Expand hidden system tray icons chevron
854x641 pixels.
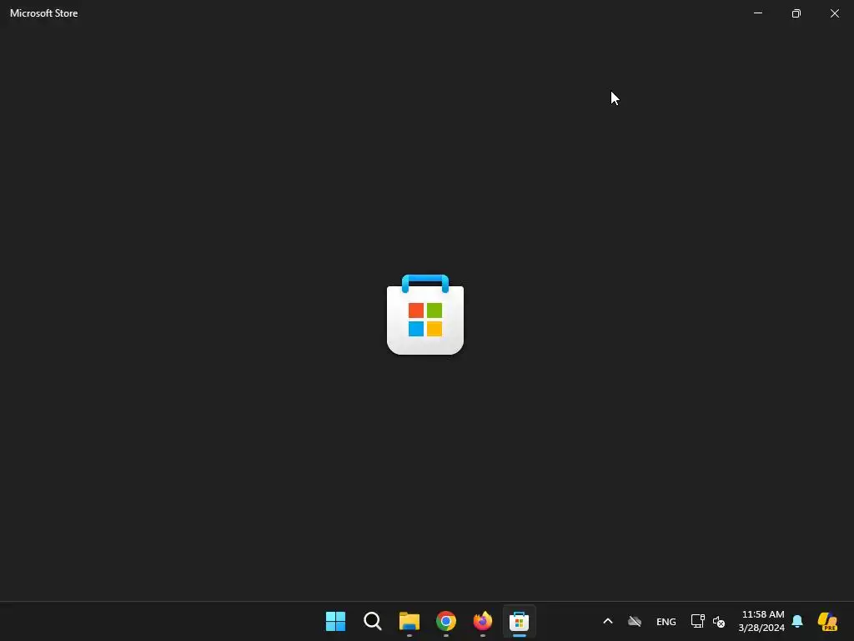pos(608,621)
